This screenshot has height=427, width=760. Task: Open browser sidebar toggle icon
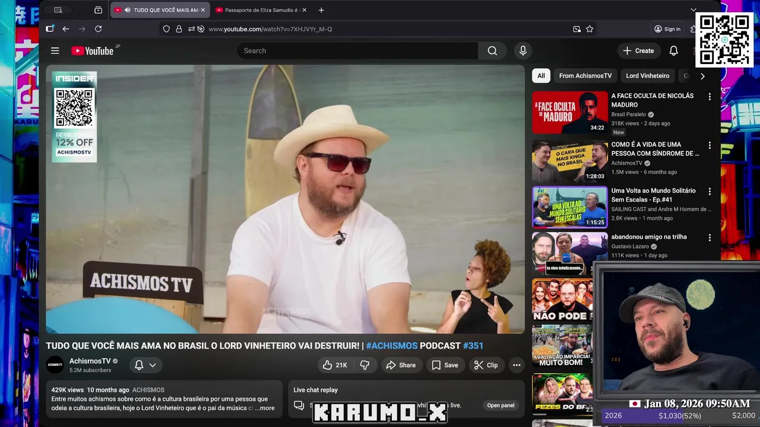[50, 29]
